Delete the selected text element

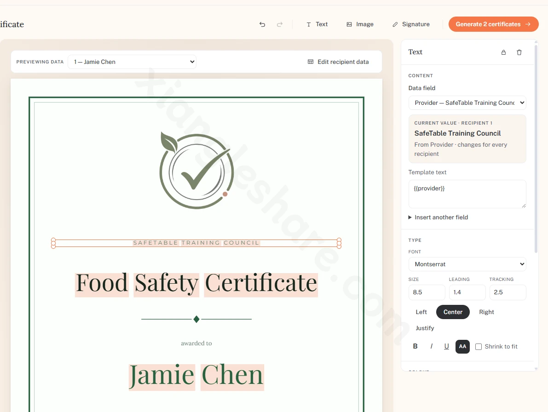(x=519, y=52)
